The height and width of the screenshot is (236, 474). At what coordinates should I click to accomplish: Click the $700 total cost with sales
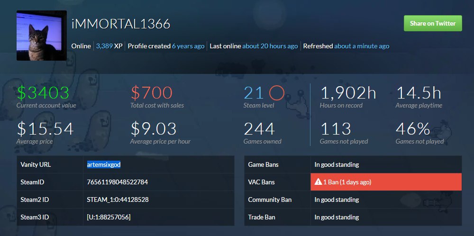point(152,93)
